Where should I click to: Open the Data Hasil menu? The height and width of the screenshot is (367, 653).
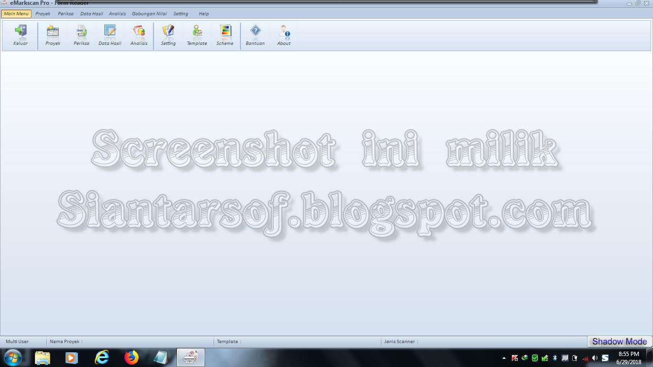92,14
